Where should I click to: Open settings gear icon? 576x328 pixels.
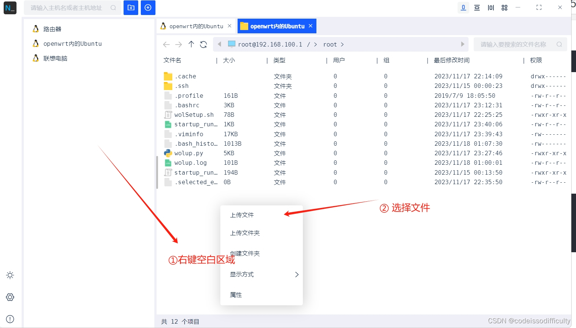click(x=10, y=297)
